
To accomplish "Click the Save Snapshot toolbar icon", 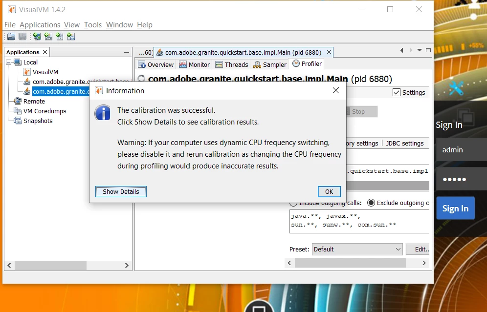I will 22,37.
